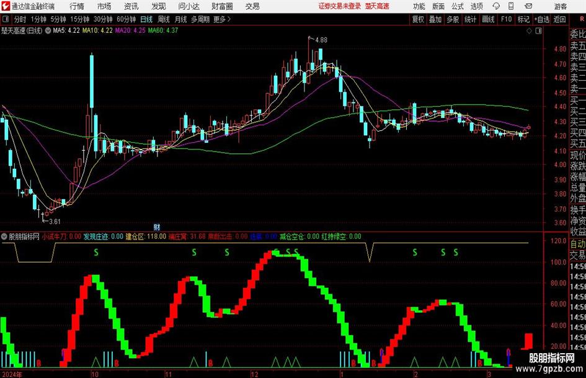Click the 建仓区: 118.00 indicator label

click(x=146, y=236)
